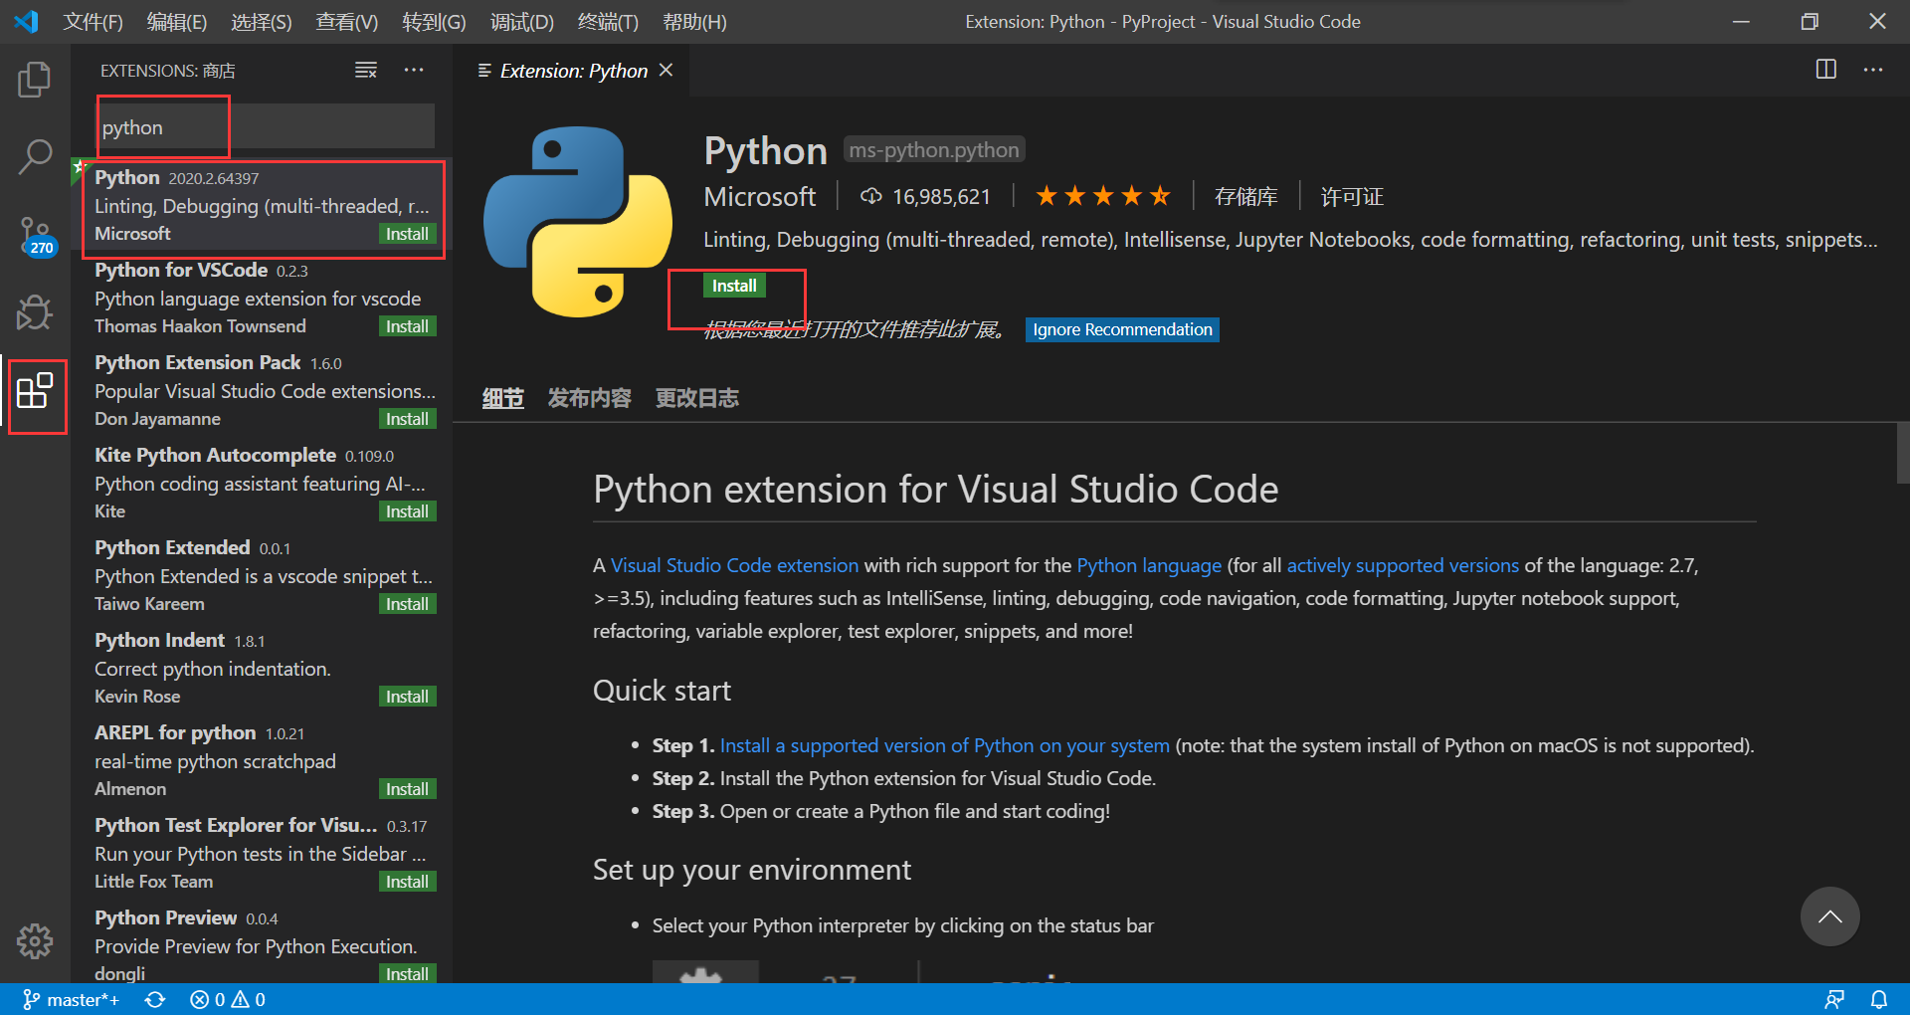Select Kite Python Autocomplete list entry
The width and height of the screenshot is (1910, 1015).
262,482
